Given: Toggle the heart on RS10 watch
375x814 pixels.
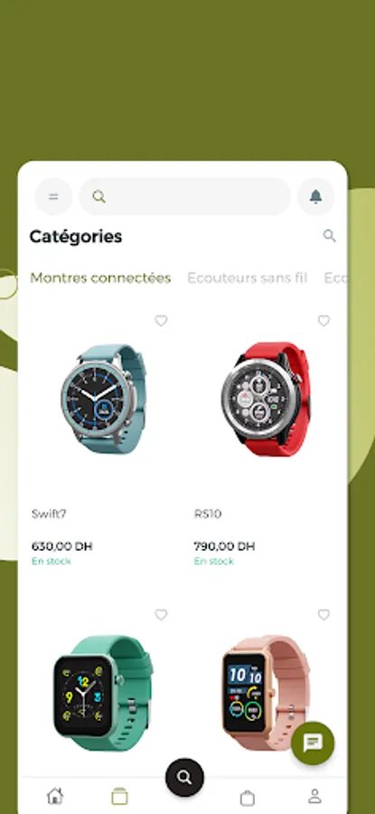Looking at the screenshot, I should pos(323,321).
